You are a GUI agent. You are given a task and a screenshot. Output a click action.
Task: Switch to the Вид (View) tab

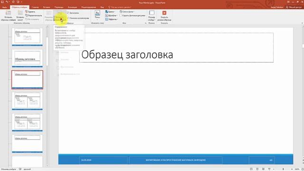pos(102,7)
